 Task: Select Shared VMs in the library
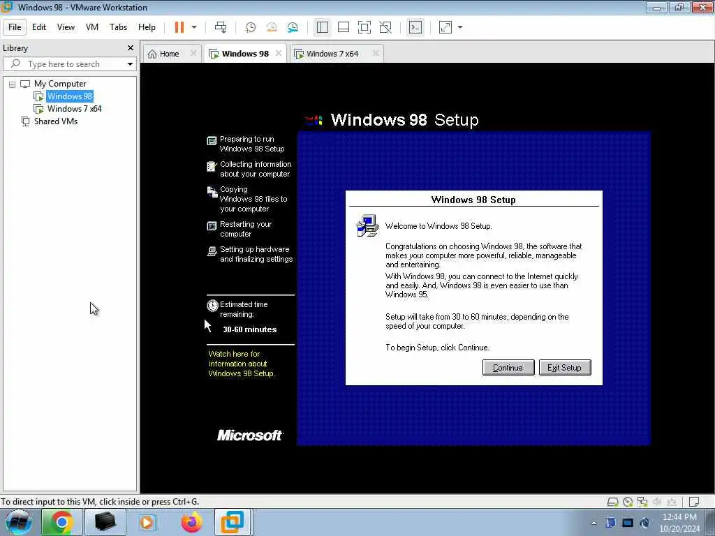(56, 121)
